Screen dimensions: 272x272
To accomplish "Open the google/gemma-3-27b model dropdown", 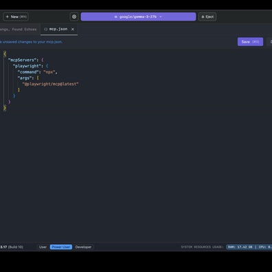I will click(x=138, y=16).
